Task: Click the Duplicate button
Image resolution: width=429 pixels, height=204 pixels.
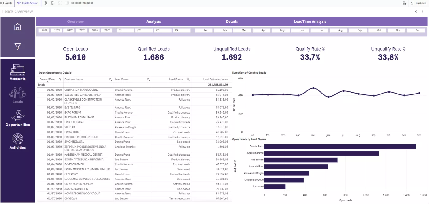Action: 418,3
